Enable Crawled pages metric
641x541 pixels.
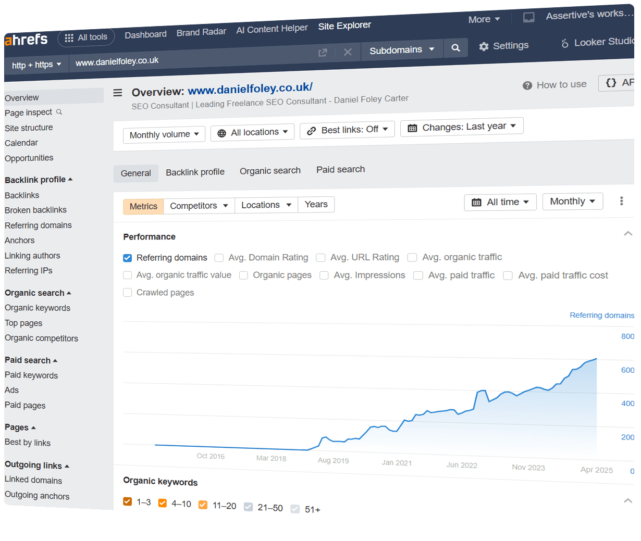click(x=127, y=293)
